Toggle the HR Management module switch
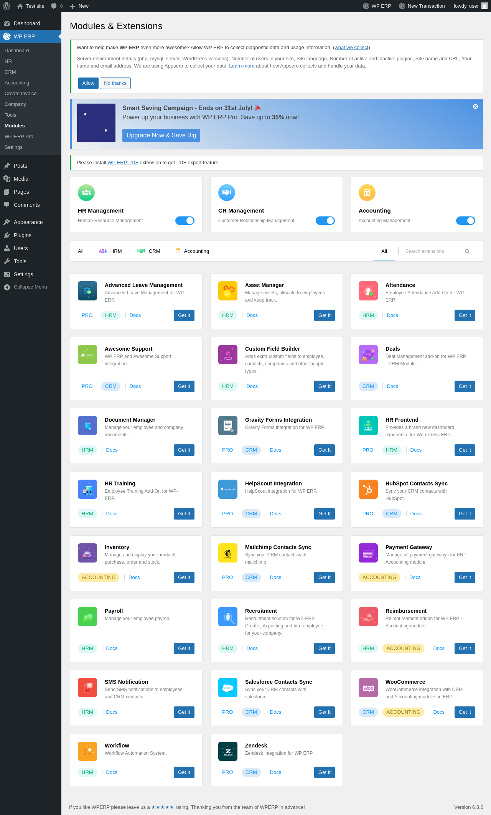Image resolution: width=491 pixels, height=815 pixels. pyautogui.click(x=185, y=221)
